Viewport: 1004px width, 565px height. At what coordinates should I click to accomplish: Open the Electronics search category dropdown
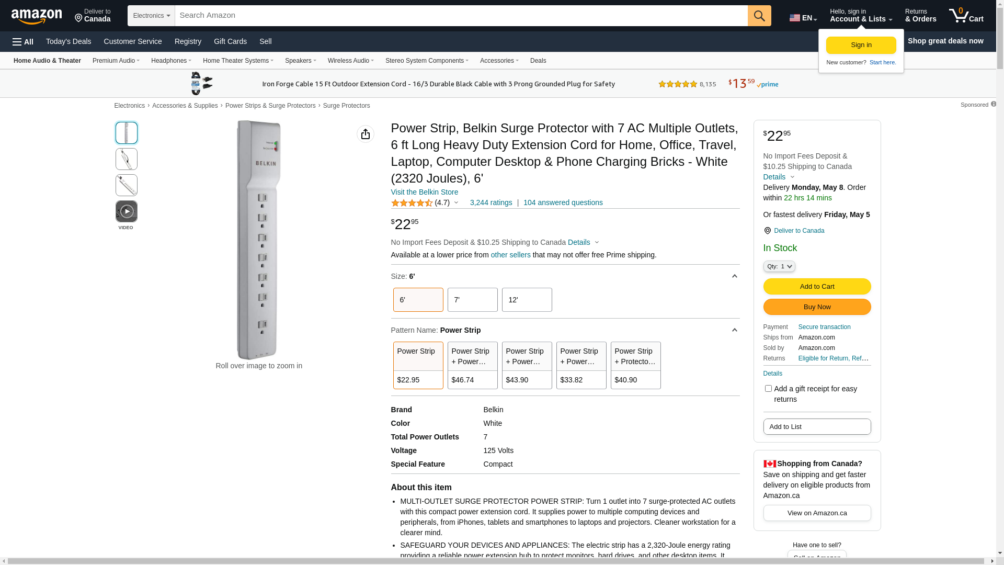point(151,16)
